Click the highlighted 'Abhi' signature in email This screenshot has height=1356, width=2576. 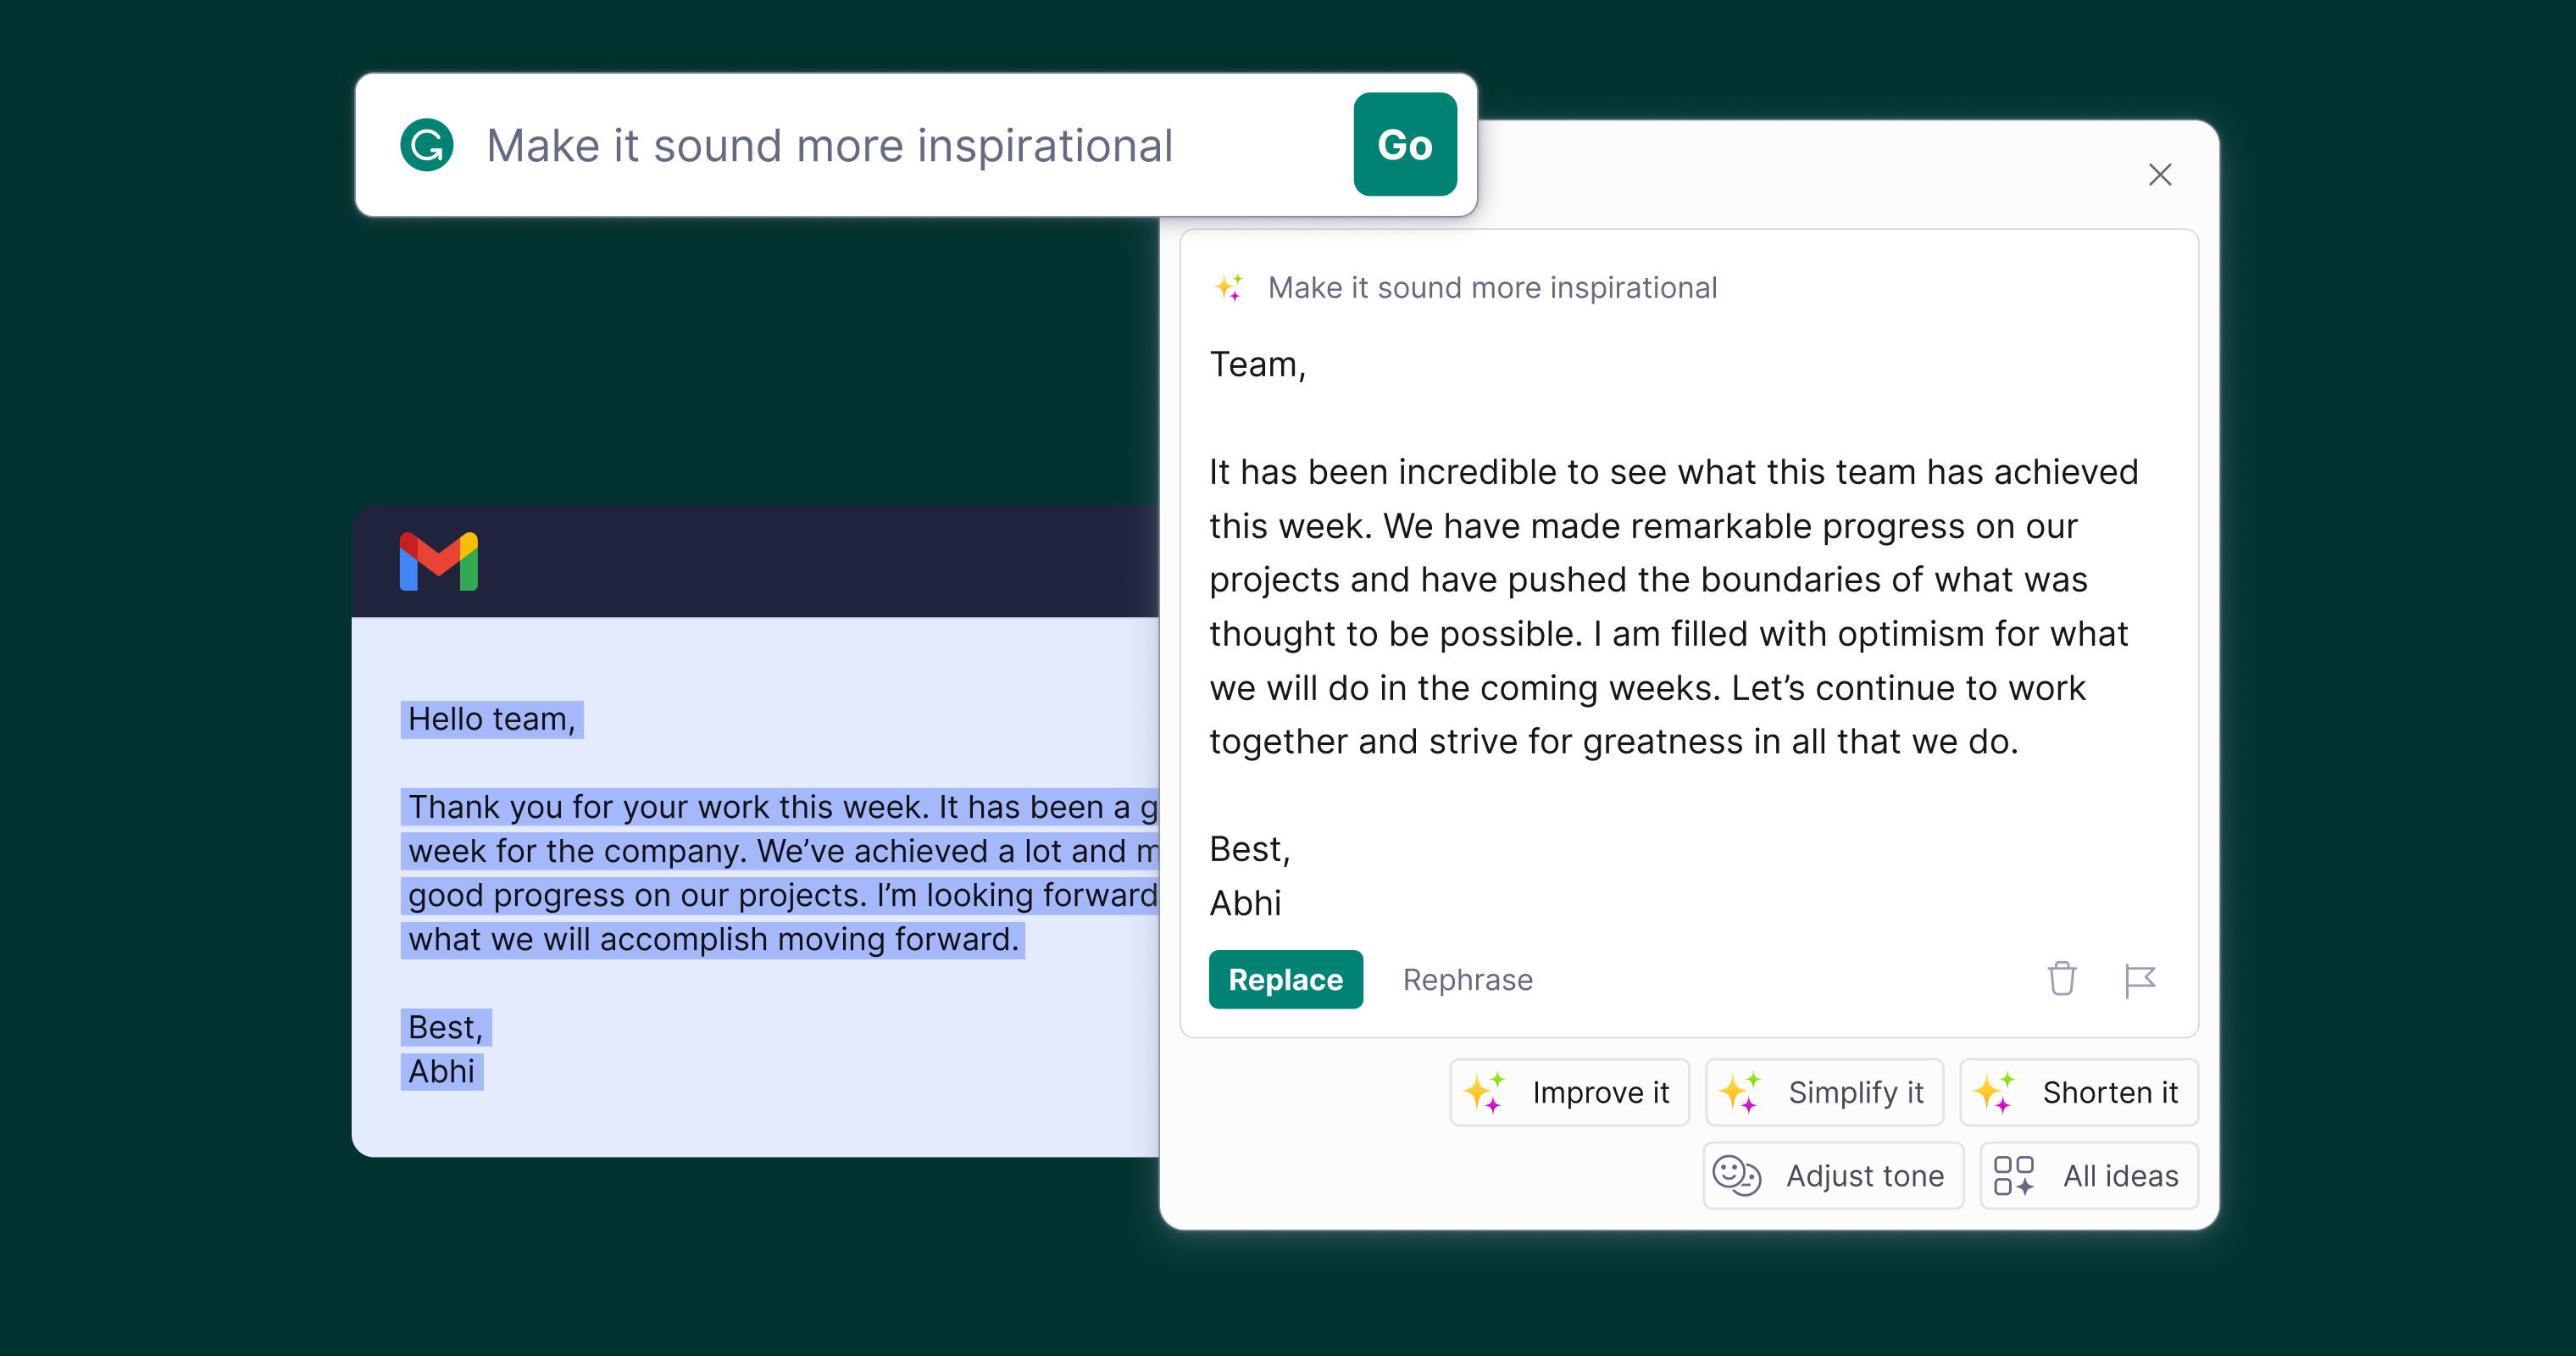(x=441, y=1072)
